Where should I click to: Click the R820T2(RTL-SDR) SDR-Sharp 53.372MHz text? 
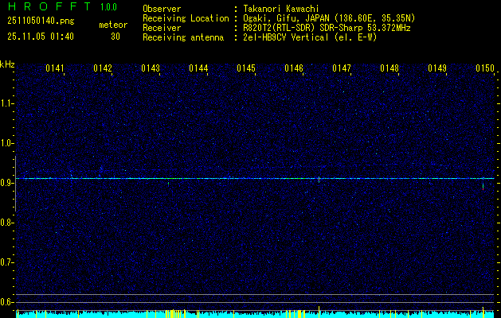click(x=327, y=28)
